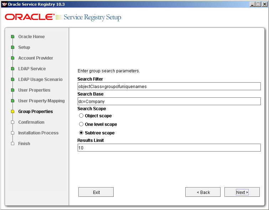This screenshot has height=210, width=269.
Task: Click the User Property Mapping step marker
Action: tap(13, 101)
